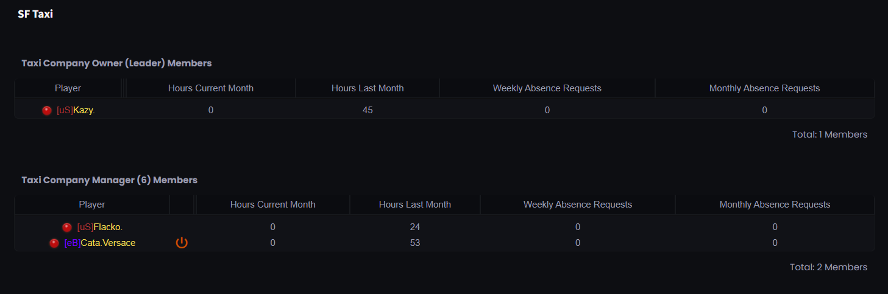The width and height of the screenshot is (888, 294).
Task: Sort Owner table by Hours Current Month
Action: (211, 88)
